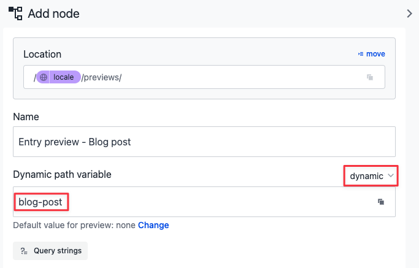This screenshot has width=419, height=268.
Task: Open the Query strings button
Action: coord(50,251)
